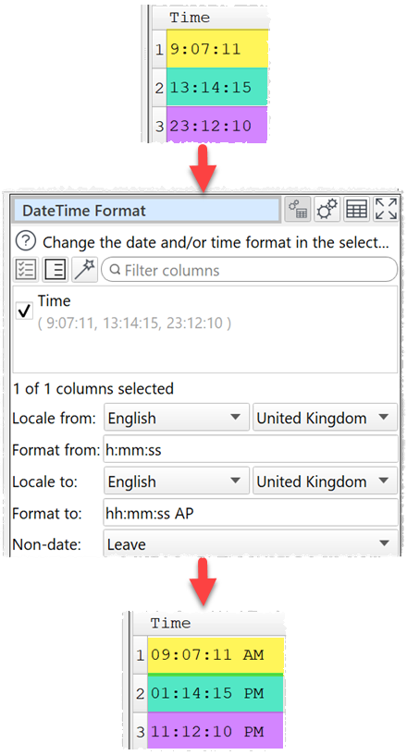The height and width of the screenshot is (755, 407).
Task: Click row number 3 in the output table
Action: tap(140, 731)
